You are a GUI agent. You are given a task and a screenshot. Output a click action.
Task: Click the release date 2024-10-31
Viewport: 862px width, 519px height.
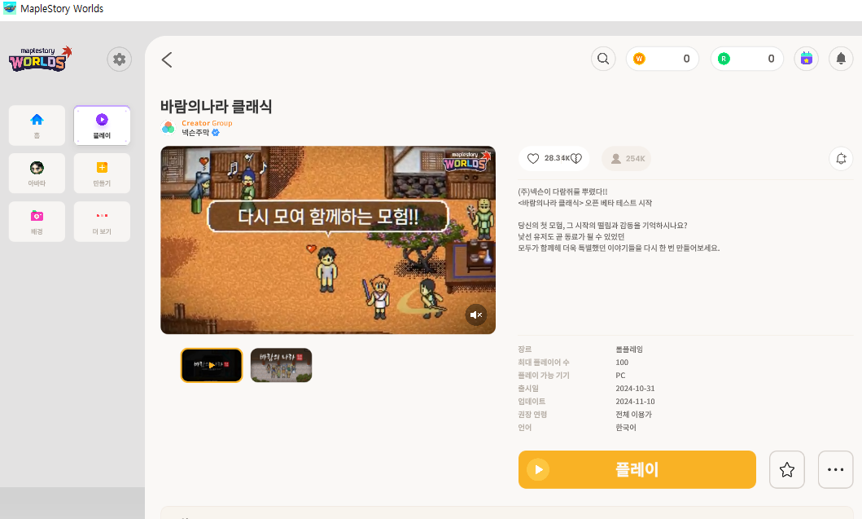pos(635,389)
